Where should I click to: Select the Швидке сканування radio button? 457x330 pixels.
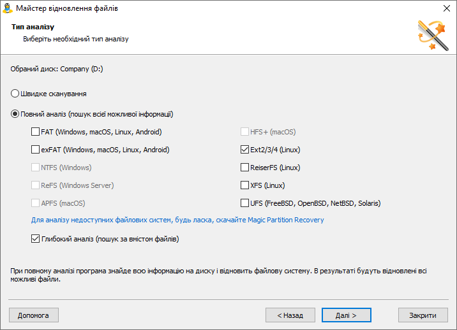[x=16, y=94]
